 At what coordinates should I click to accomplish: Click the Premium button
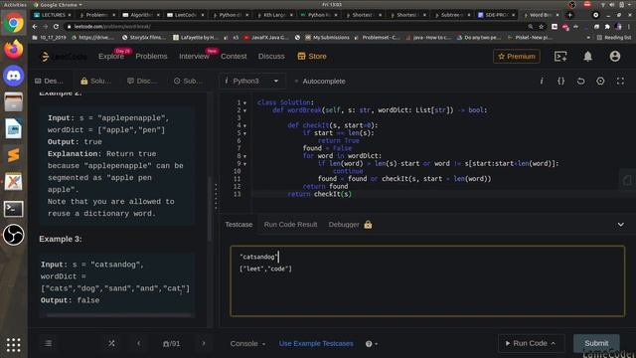coord(517,57)
